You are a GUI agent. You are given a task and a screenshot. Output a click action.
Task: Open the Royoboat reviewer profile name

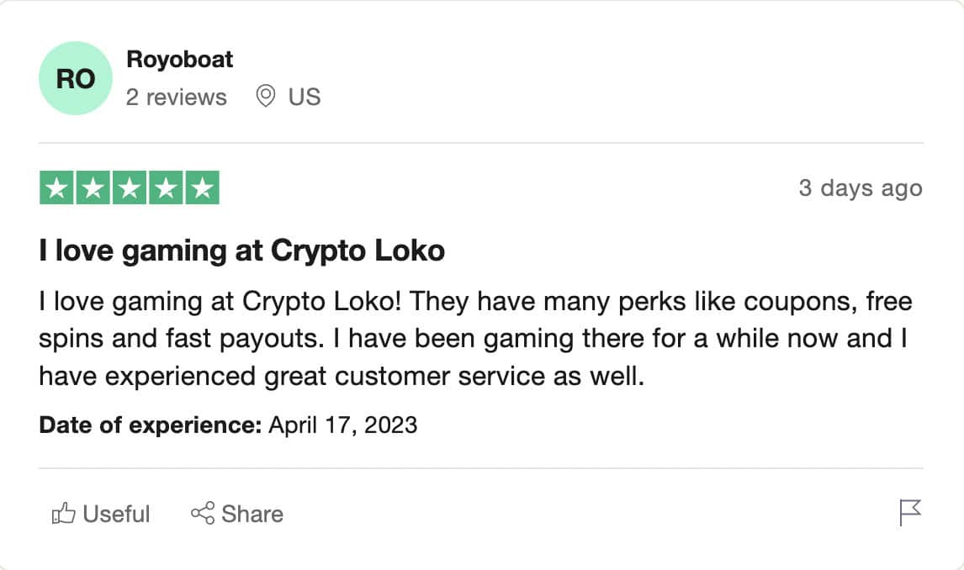(179, 60)
